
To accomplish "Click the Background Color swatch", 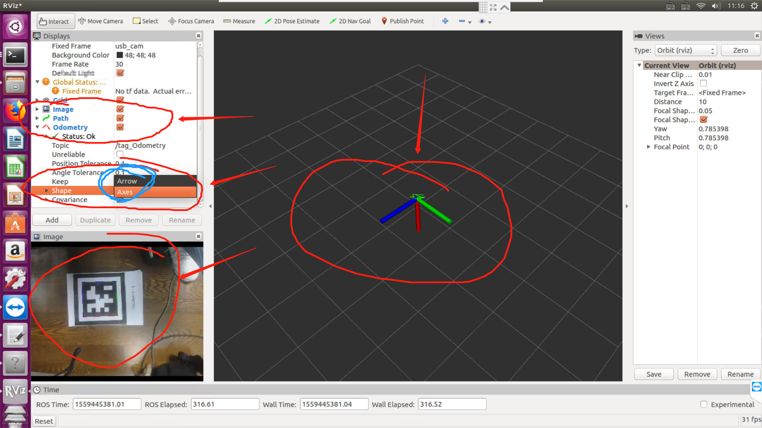I will 120,55.
